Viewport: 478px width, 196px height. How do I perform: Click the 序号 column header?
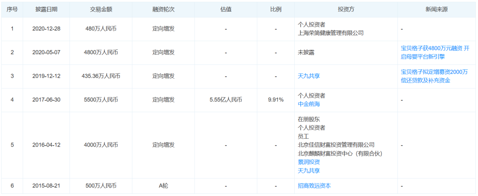[12, 9]
